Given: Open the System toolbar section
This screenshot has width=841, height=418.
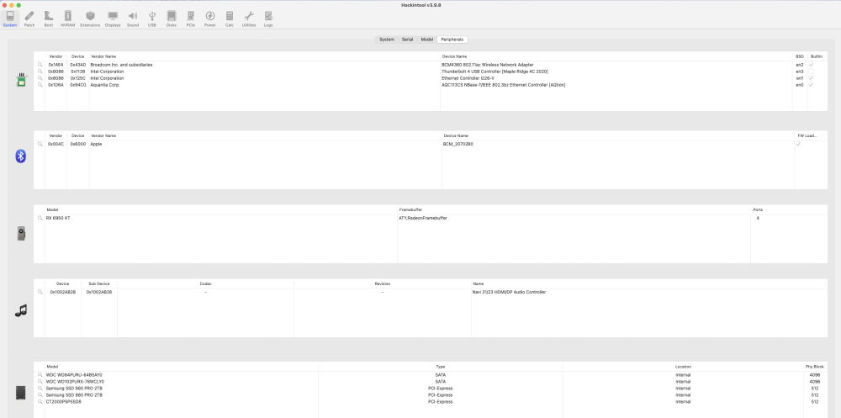Looking at the screenshot, I should coord(9,19).
